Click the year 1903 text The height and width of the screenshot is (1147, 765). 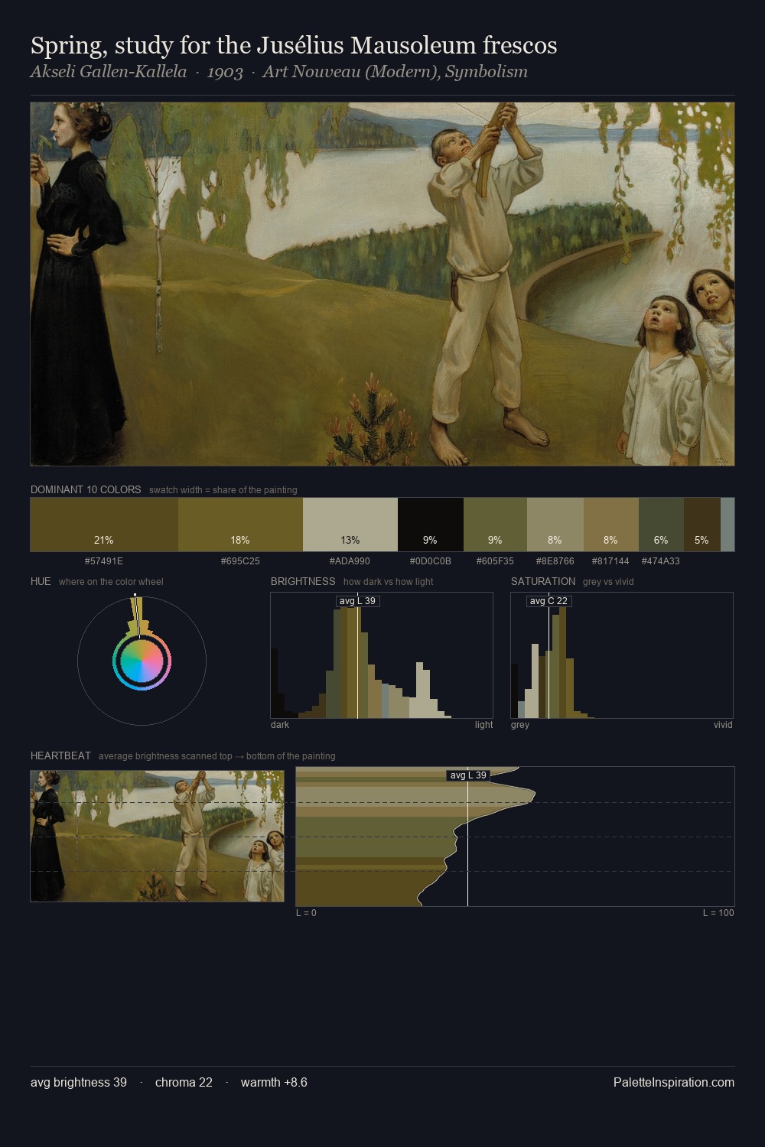click(225, 72)
